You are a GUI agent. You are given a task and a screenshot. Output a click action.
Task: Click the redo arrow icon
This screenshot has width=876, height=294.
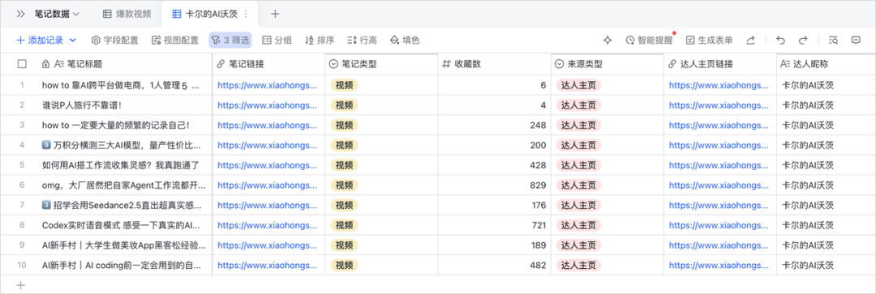pyautogui.click(x=803, y=40)
